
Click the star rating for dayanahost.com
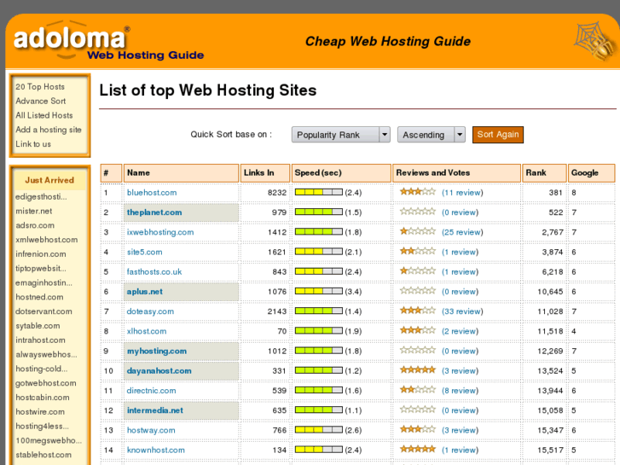point(418,370)
